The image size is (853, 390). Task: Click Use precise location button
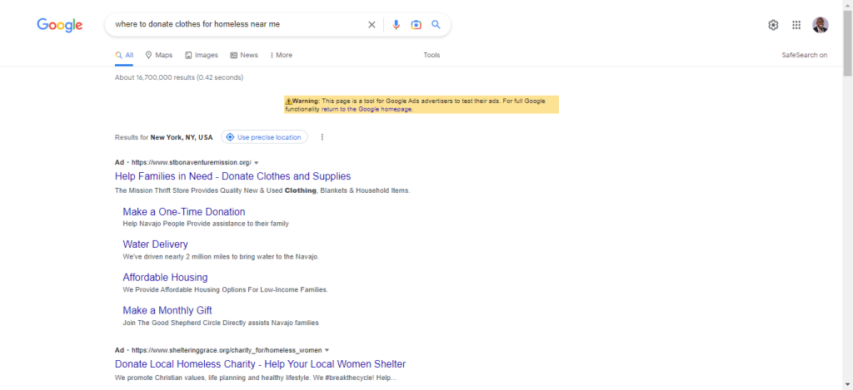pos(264,137)
